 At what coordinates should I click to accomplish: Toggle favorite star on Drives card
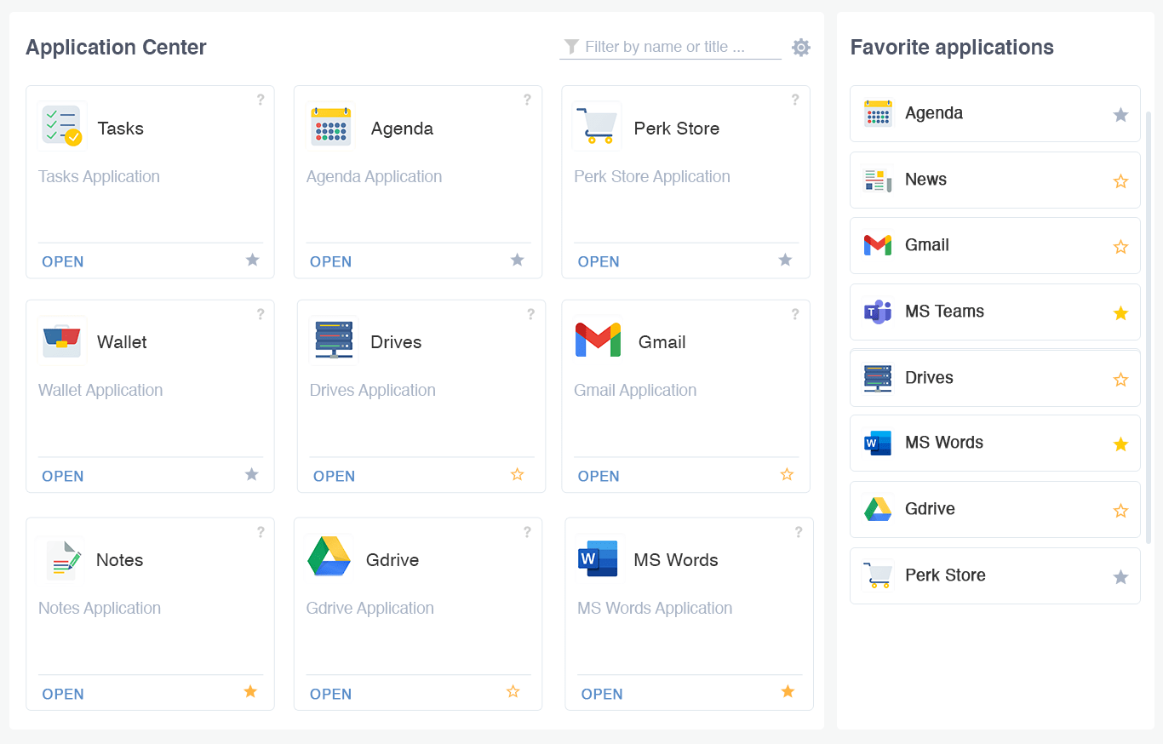[517, 474]
